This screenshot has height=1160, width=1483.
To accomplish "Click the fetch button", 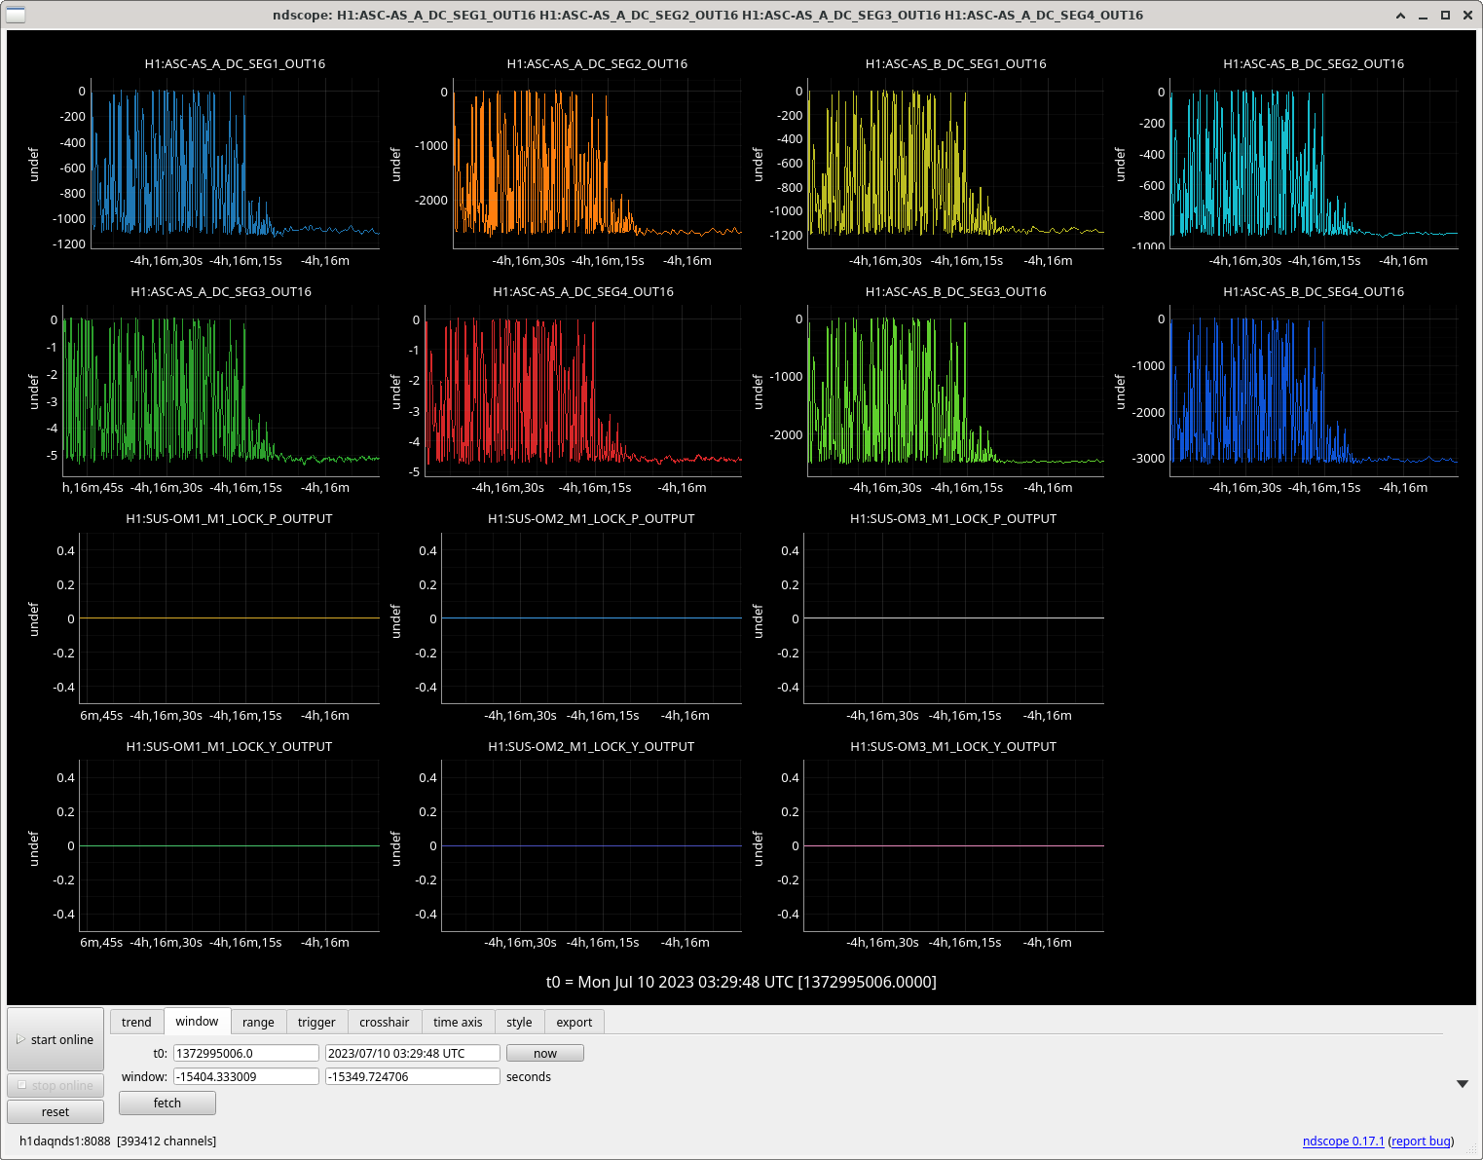I will (x=167, y=1103).
